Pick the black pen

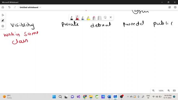(72, 18)
